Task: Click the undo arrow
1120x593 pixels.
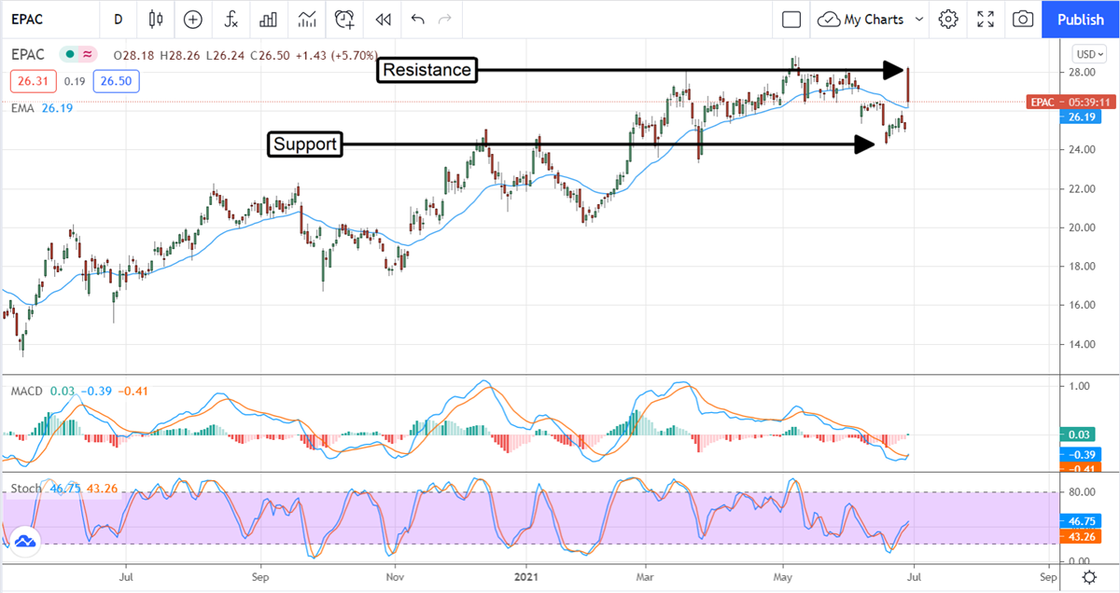Action: (x=417, y=19)
